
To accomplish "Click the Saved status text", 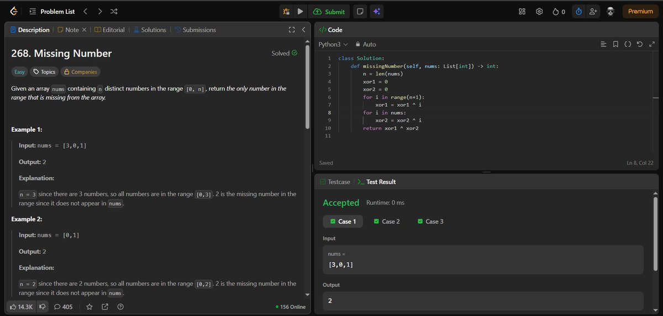I will (326, 163).
